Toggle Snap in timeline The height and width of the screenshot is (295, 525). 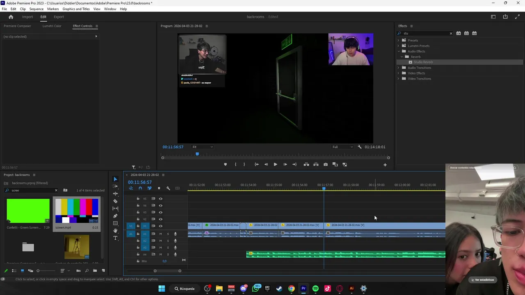[x=140, y=188]
